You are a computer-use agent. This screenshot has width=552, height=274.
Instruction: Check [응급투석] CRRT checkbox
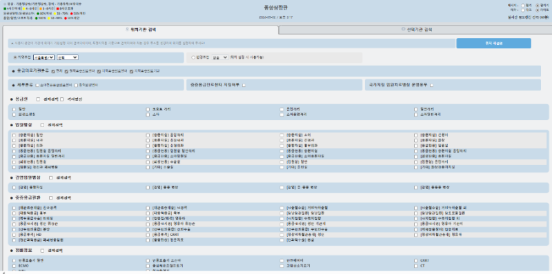(148, 234)
